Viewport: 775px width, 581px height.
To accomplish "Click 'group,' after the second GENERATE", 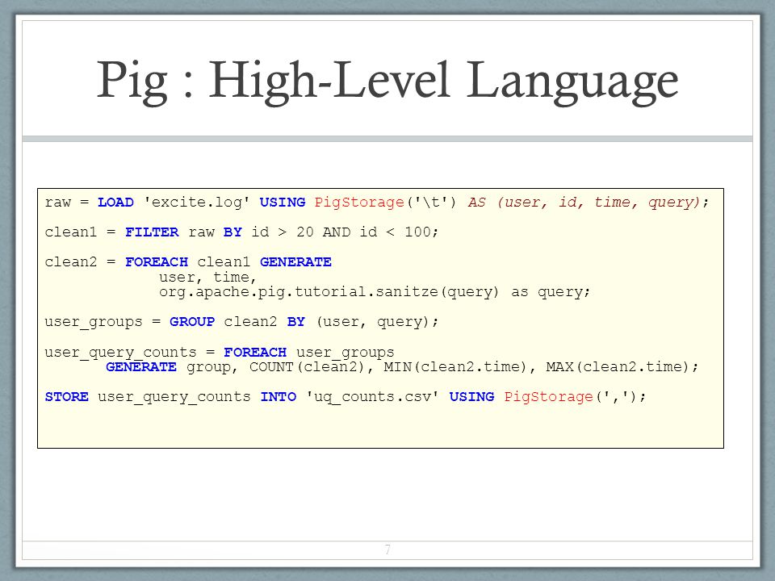I will [x=212, y=368].
